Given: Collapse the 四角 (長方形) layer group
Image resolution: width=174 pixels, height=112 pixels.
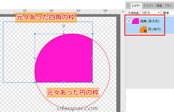Looking at the screenshot, I should [x=128, y=21].
